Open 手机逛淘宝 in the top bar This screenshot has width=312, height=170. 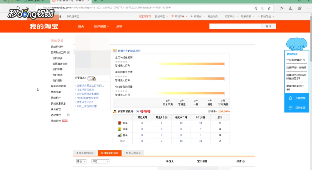click(73, 16)
